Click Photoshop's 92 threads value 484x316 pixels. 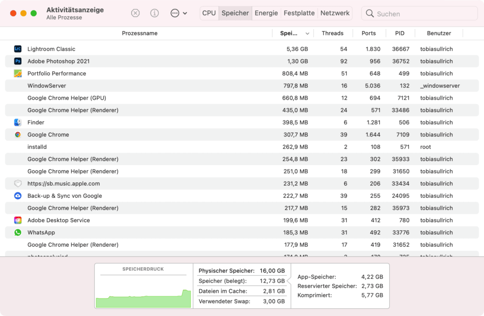point(344,61)
